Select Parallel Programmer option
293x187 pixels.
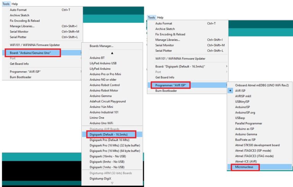[x=259, y=123]
